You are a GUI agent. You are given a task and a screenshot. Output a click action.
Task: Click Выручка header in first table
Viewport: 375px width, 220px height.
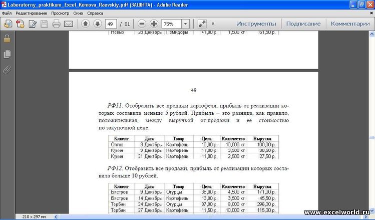tap(262, 139)
